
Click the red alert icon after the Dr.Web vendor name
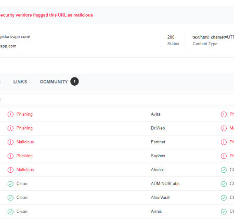pyautogui.click(x=224, y=128)
